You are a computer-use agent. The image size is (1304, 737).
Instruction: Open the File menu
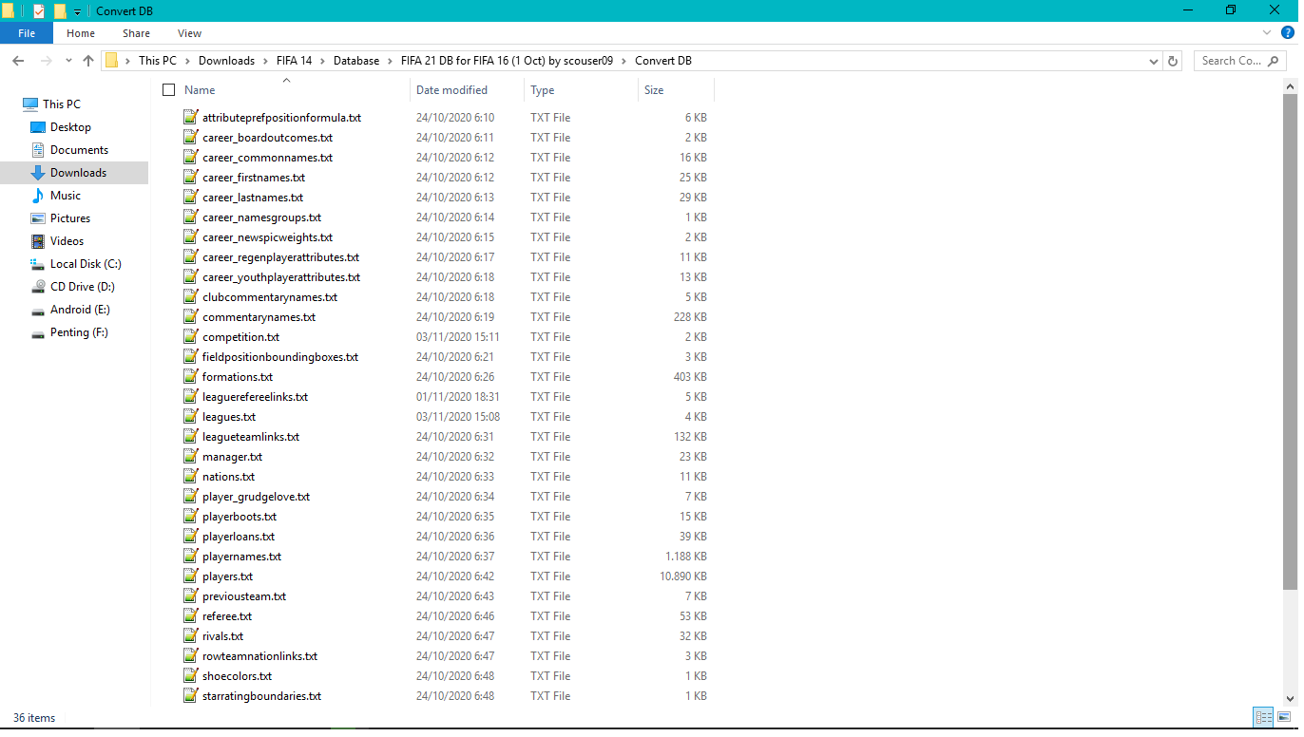click(27, 33)
